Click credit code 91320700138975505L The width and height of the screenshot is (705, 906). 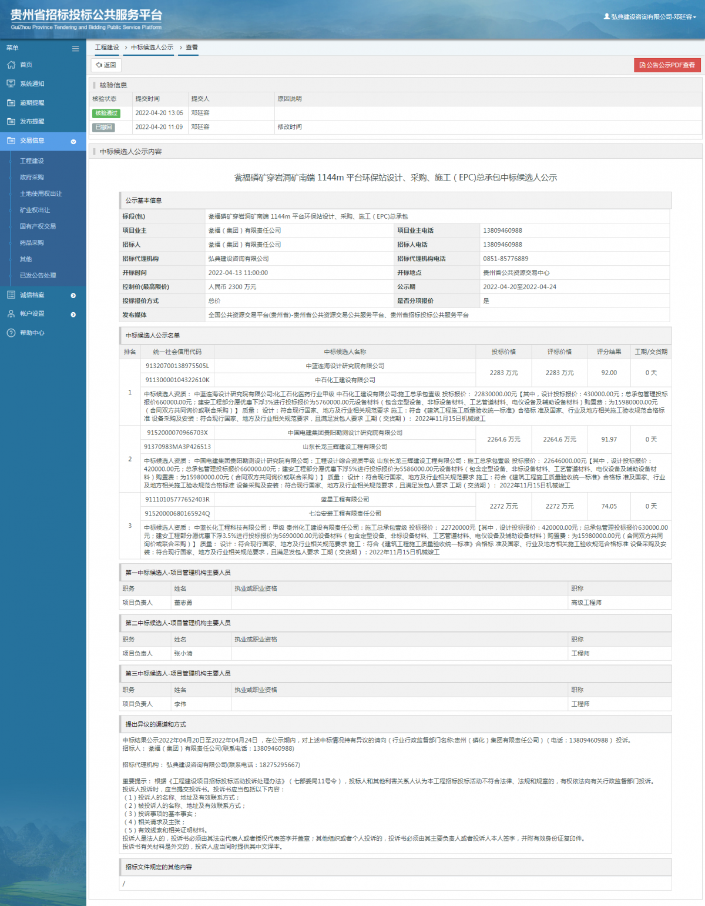(177, 366)
